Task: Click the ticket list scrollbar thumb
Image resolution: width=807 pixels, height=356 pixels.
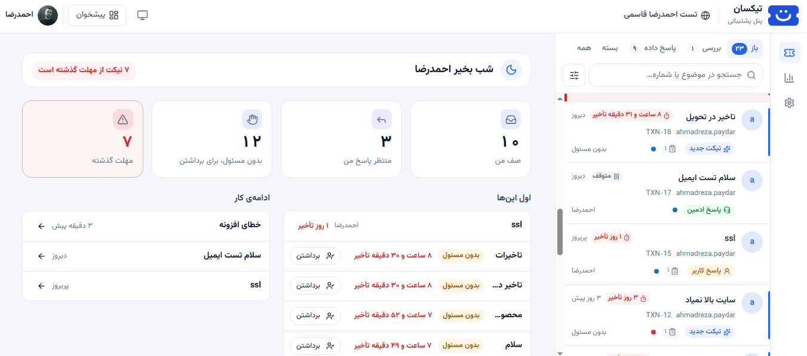Action: [x=560, y=232]
